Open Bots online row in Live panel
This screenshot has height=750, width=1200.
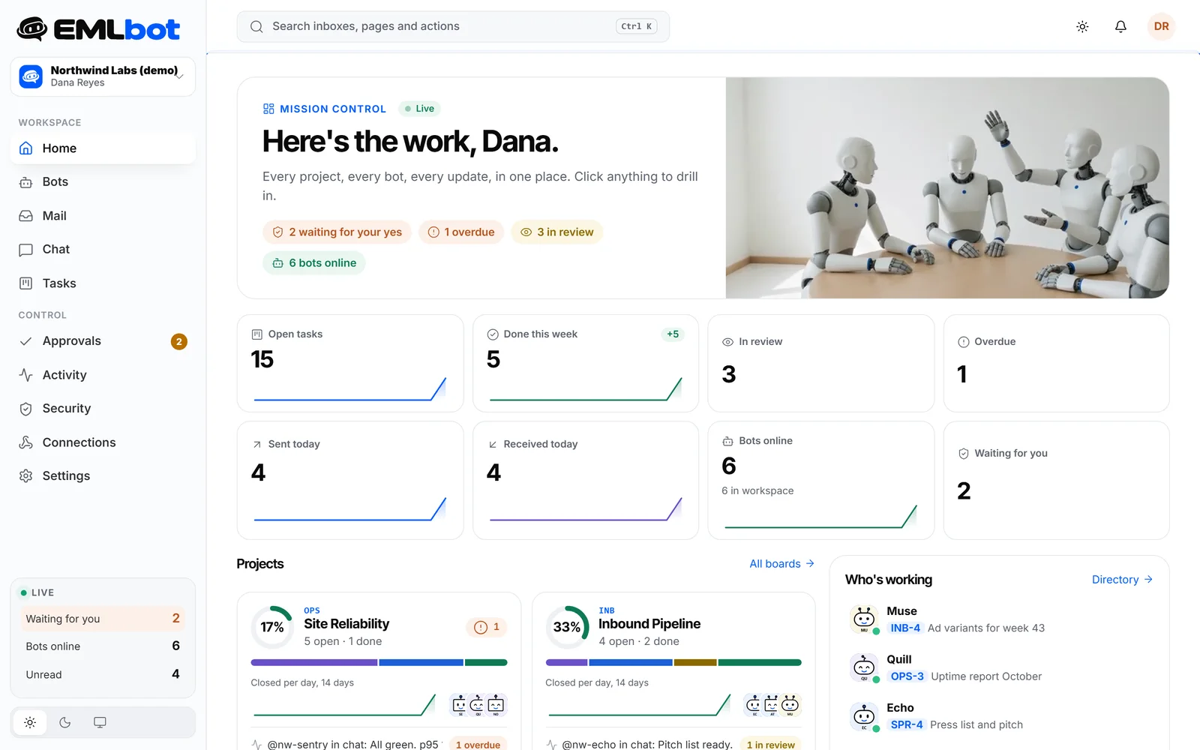pyautogui.click(x=103, y=646)
